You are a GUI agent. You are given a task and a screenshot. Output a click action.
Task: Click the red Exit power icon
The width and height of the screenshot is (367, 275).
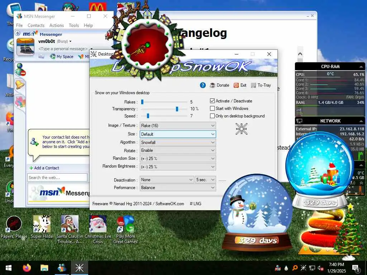236,85
